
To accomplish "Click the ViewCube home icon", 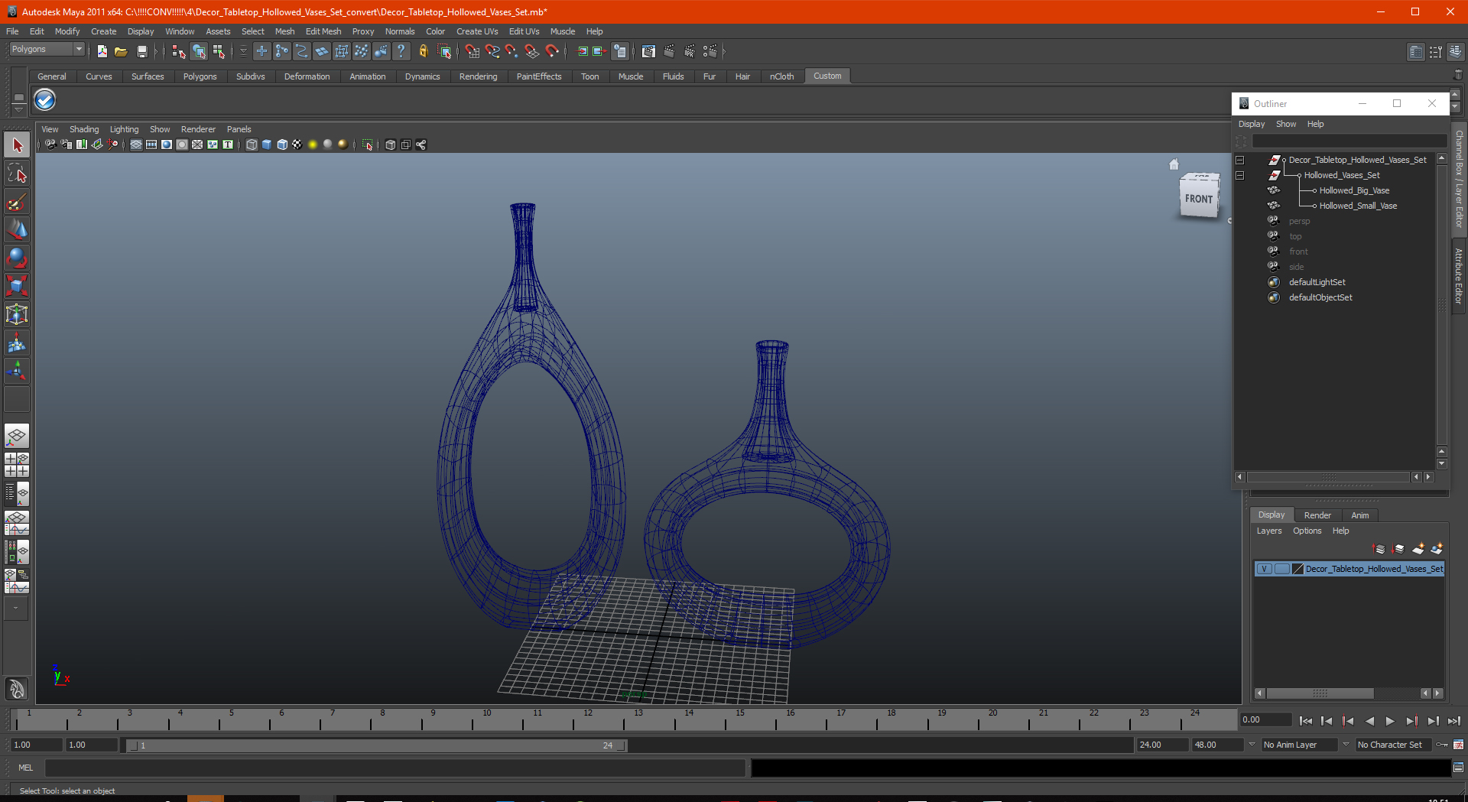I will click(1174, 164).
